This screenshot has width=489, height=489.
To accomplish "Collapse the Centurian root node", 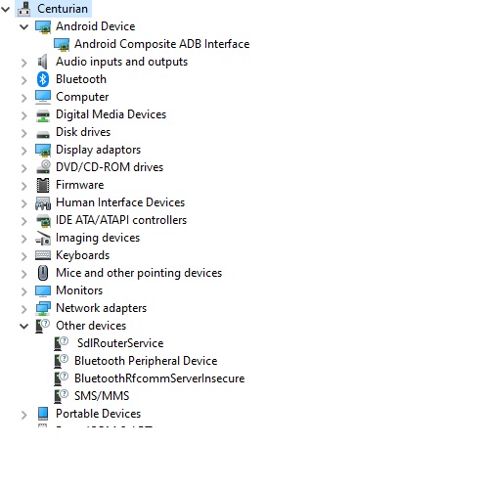I will (x=6, y=9).
